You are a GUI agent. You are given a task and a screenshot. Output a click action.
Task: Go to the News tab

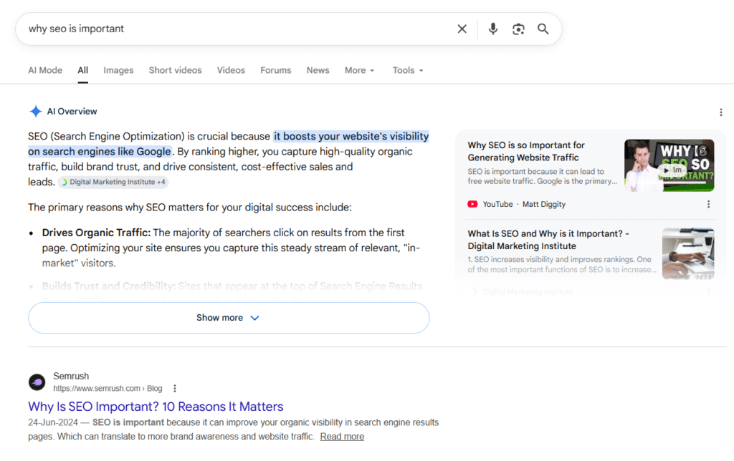[x=318, y=70]
